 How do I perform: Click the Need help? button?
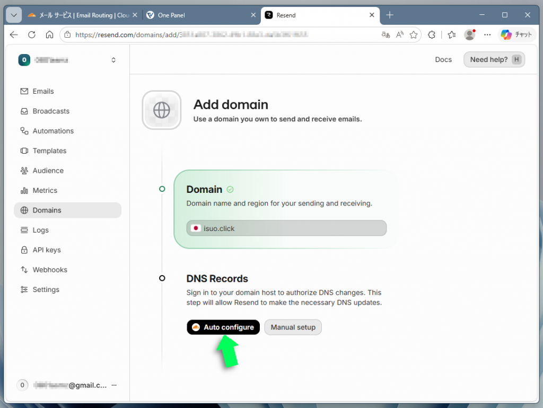pos(494,59)
